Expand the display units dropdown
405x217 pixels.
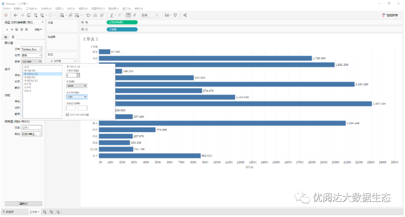(76, 96)
